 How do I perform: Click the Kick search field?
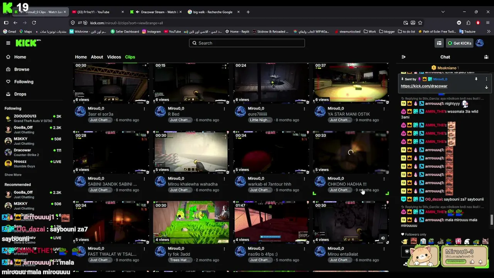(x=247, y=43)
